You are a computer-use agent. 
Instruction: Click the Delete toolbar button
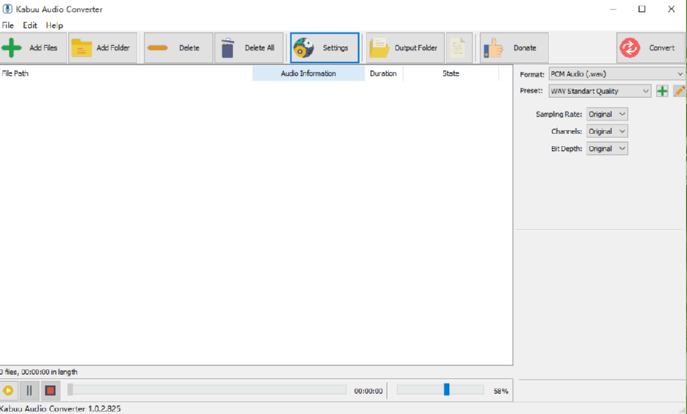point(178,48)
